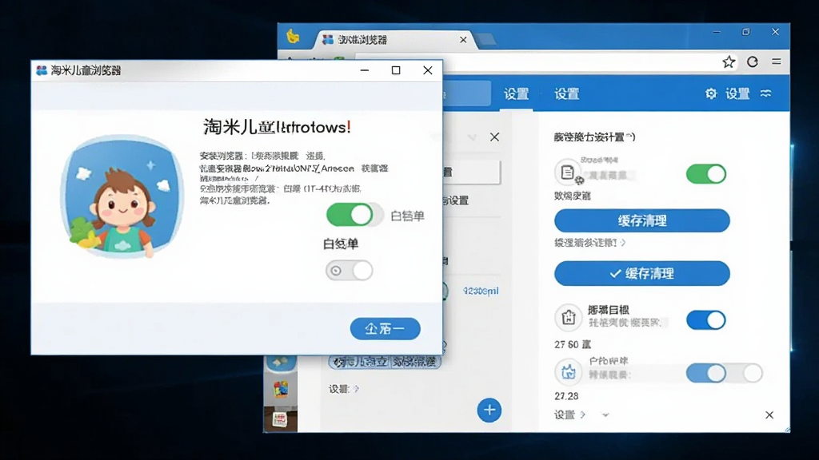Close the browser tab with its X

(463, 40)
